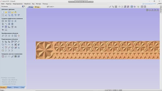Open the Обработка menu
This screenshot has height=91, width=162.
[x=27, y=4]
